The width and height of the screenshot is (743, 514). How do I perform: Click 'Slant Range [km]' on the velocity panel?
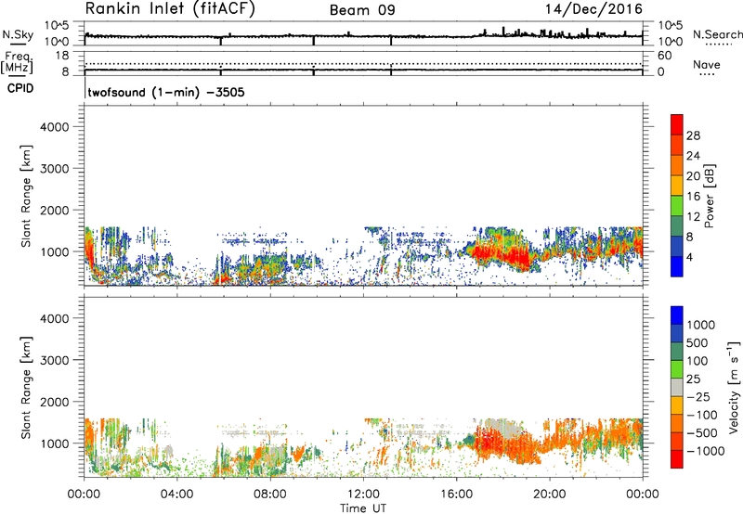pyautogui.click(x=26, y=388)
